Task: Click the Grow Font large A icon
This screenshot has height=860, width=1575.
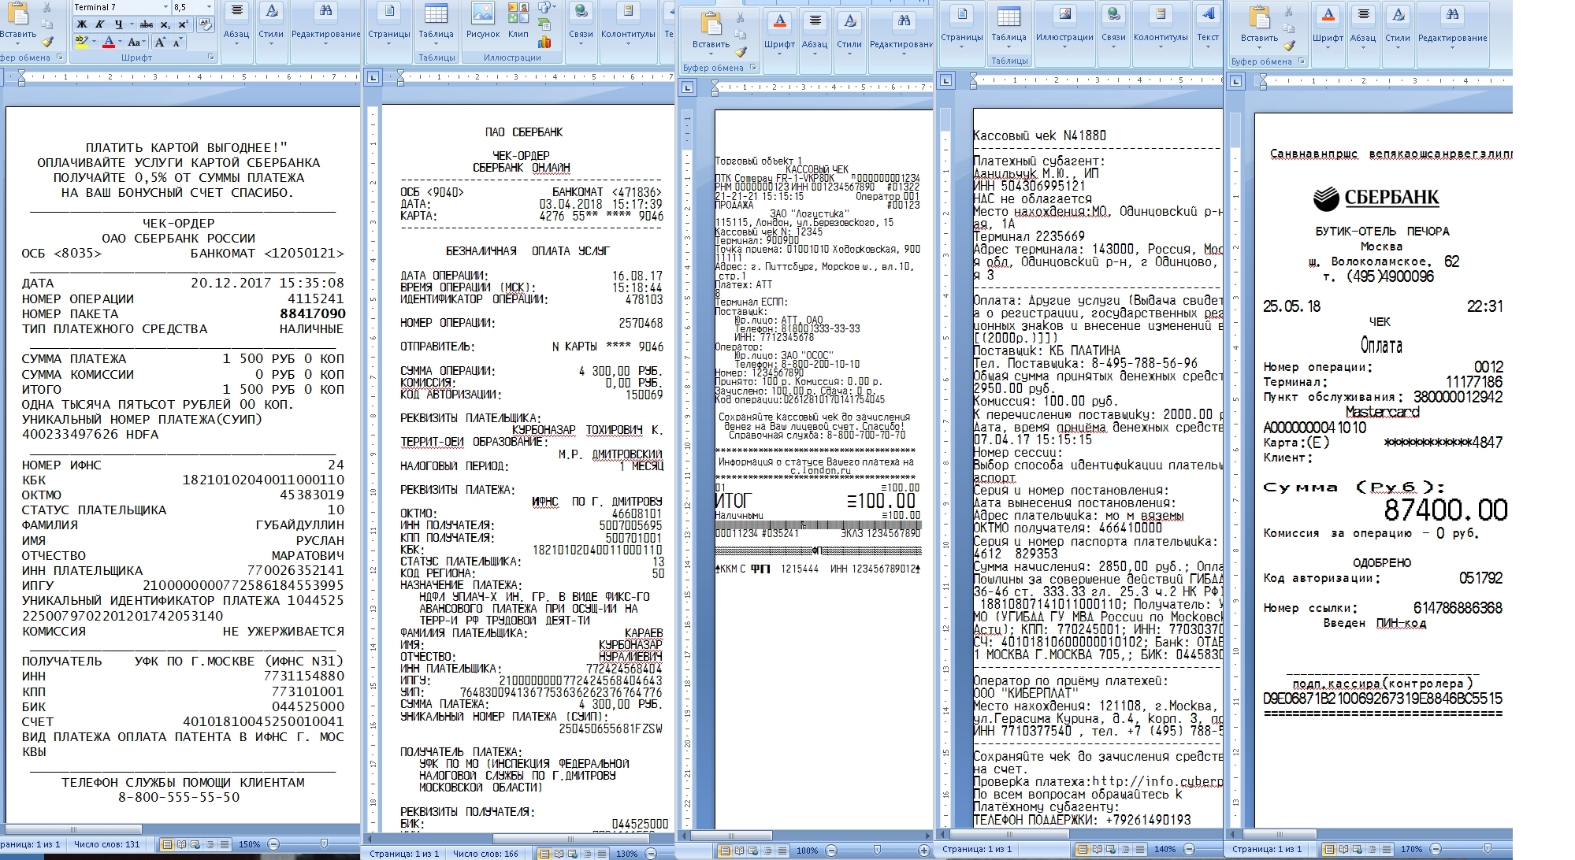Action: pos(160,42)
